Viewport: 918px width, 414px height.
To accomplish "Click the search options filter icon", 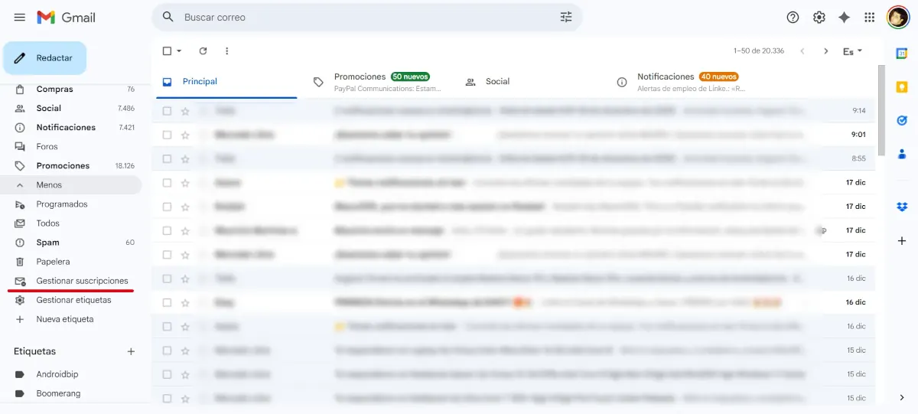I will pyautogui.click(x=566, y=17).
